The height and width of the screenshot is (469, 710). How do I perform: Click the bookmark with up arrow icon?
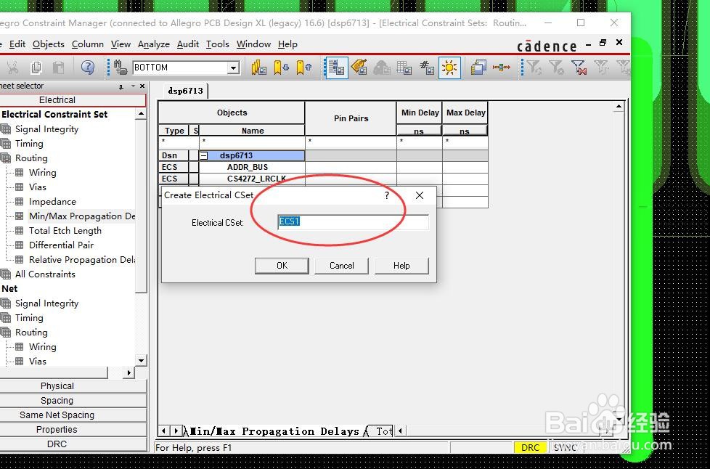coord(304,68)
